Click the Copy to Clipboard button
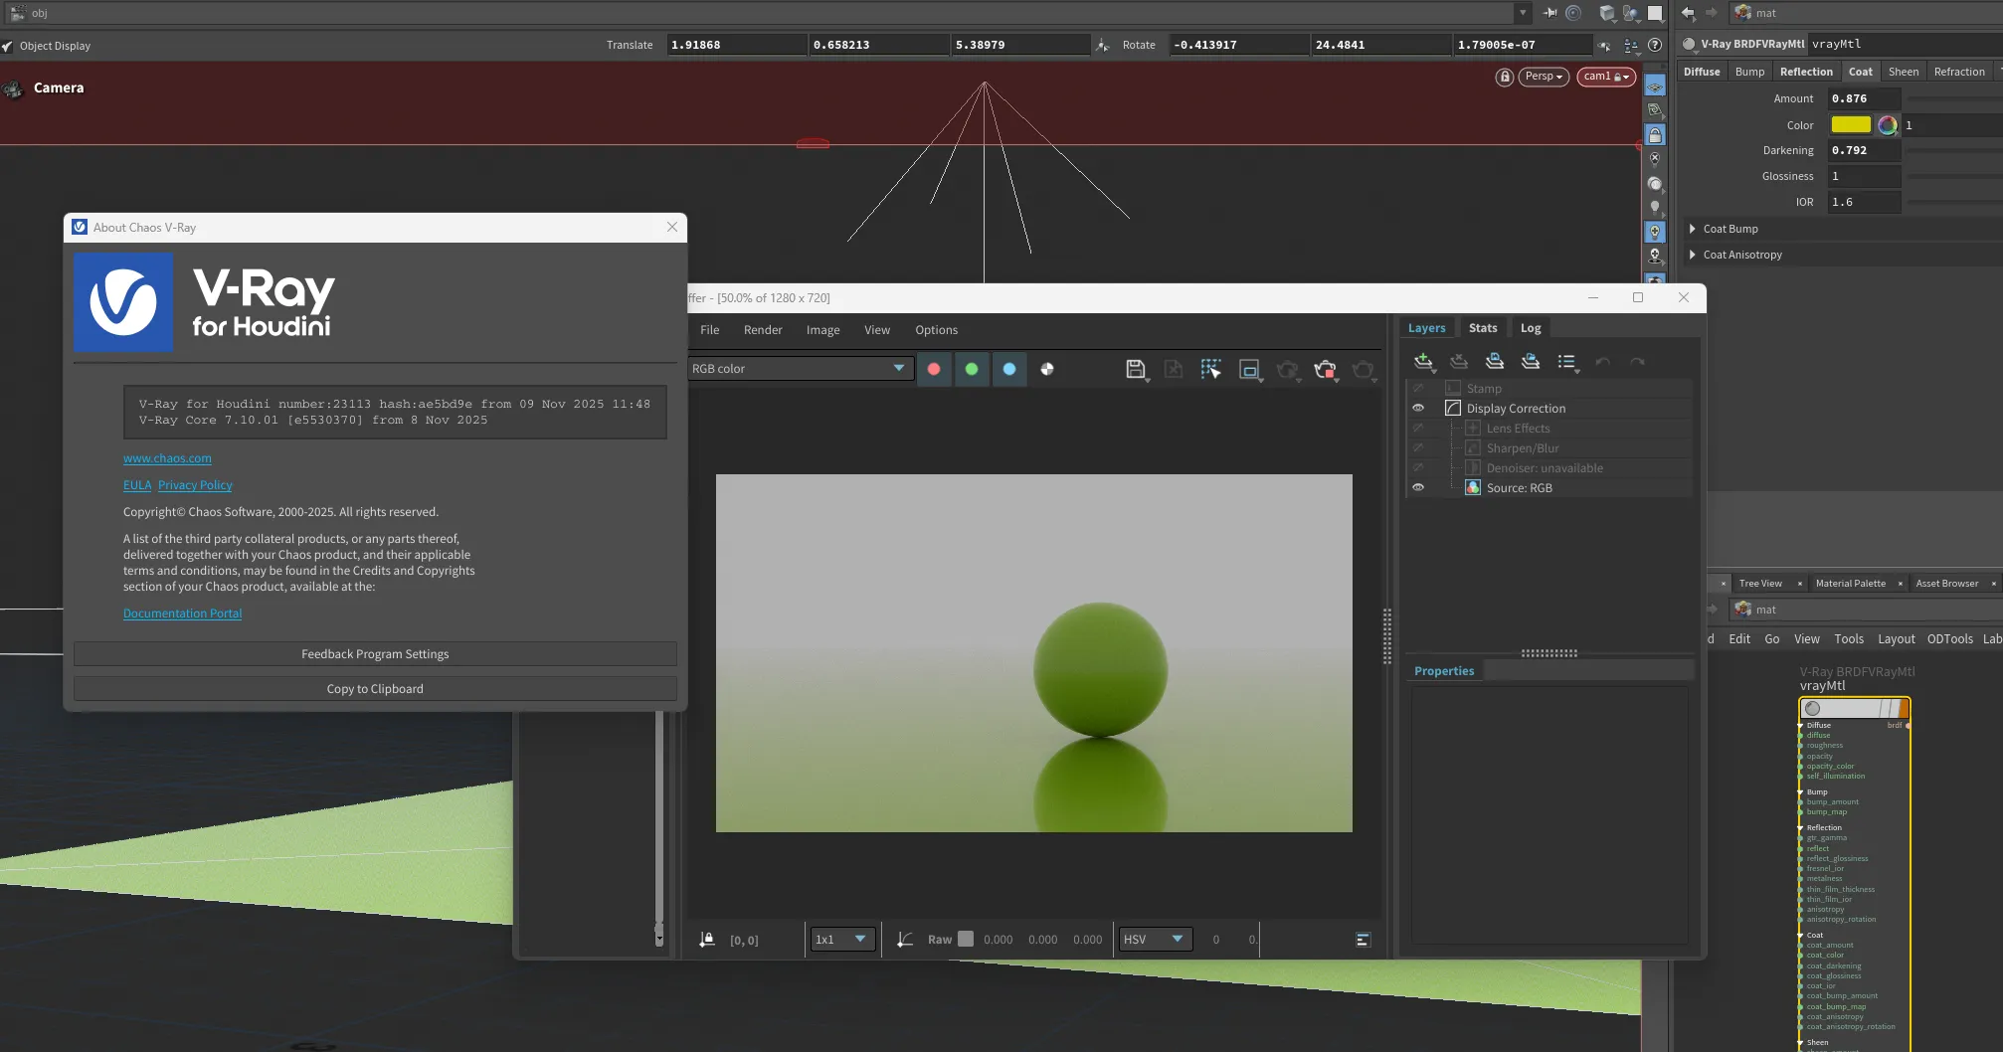The height and width of the screenshot is (1052, 2003). [x=375, y=689]
